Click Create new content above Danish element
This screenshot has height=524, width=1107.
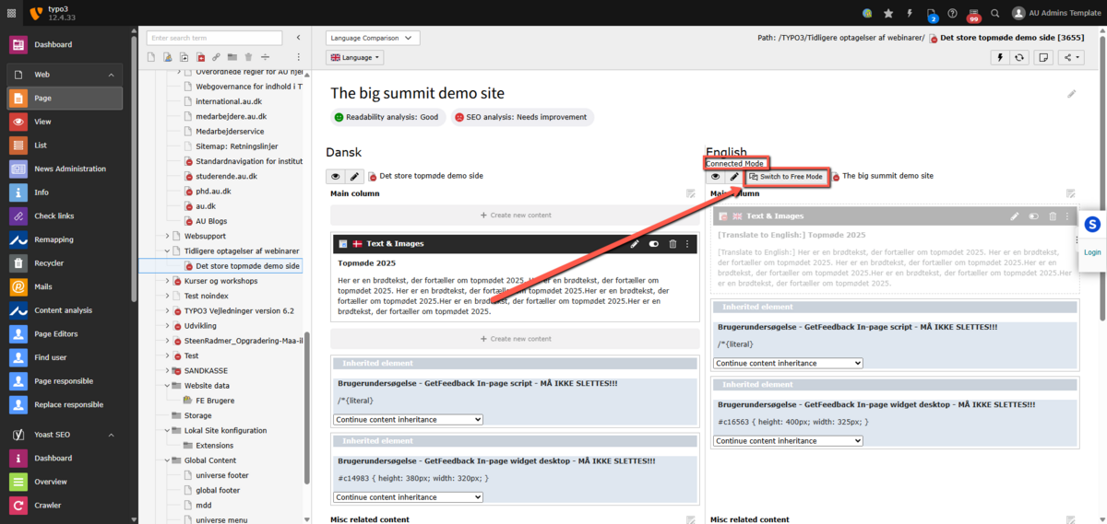tap(516, 215)
